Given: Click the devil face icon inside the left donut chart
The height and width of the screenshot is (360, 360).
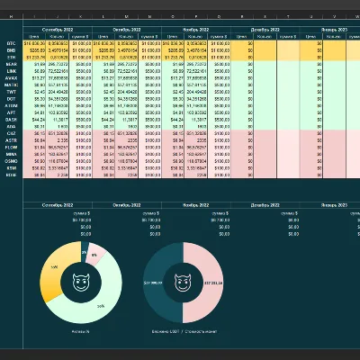Looking at the screenshot, I should [x=81, y=282].
